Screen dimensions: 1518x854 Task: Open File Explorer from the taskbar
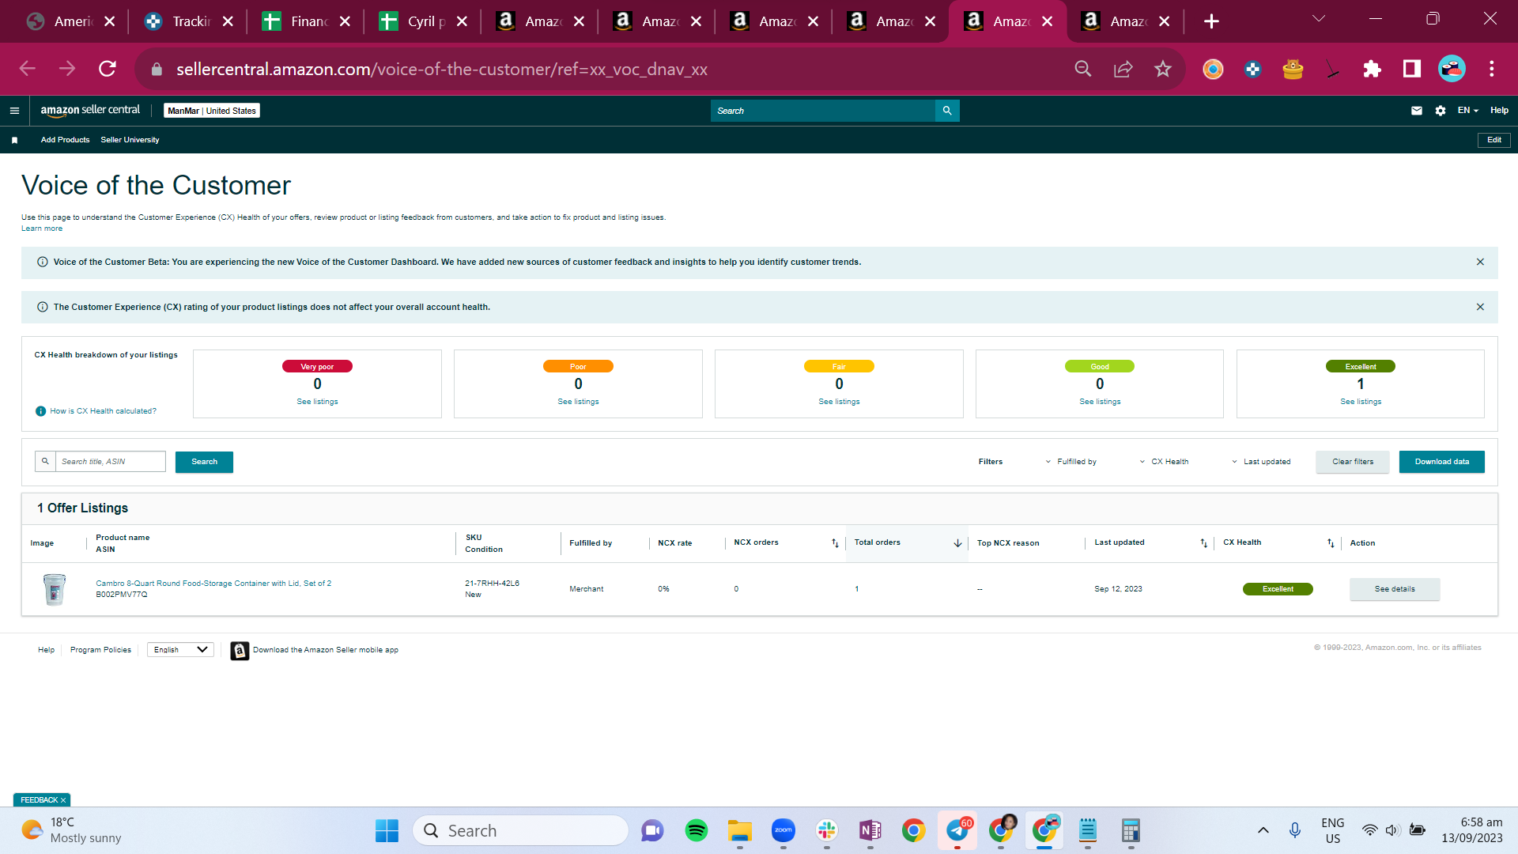[740, 830]
